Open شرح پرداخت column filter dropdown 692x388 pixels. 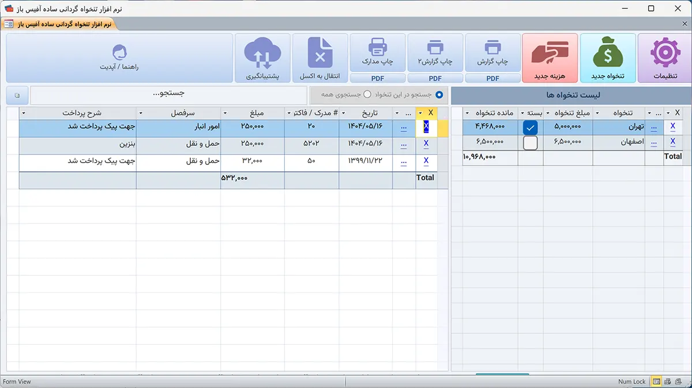pos(24,112)
